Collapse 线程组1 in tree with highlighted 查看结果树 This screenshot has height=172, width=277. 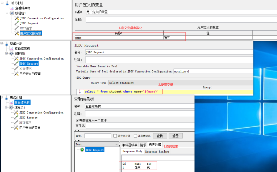coord(7,108)
